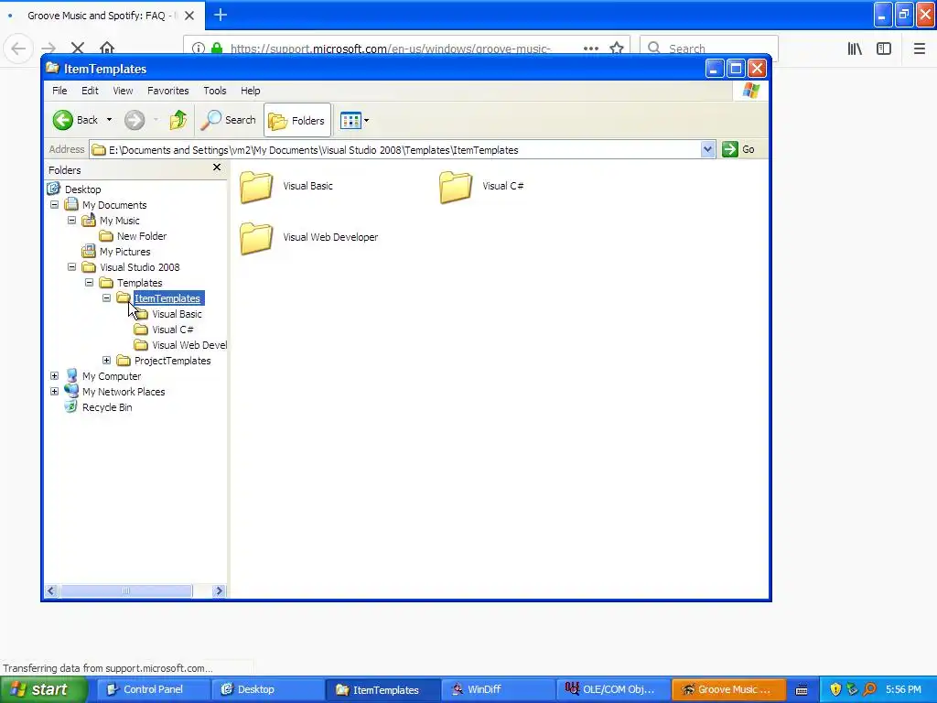Open the Visual Basic folder icon
The image size is (937, 703).
pyautogui.click(x=256, y=187)
